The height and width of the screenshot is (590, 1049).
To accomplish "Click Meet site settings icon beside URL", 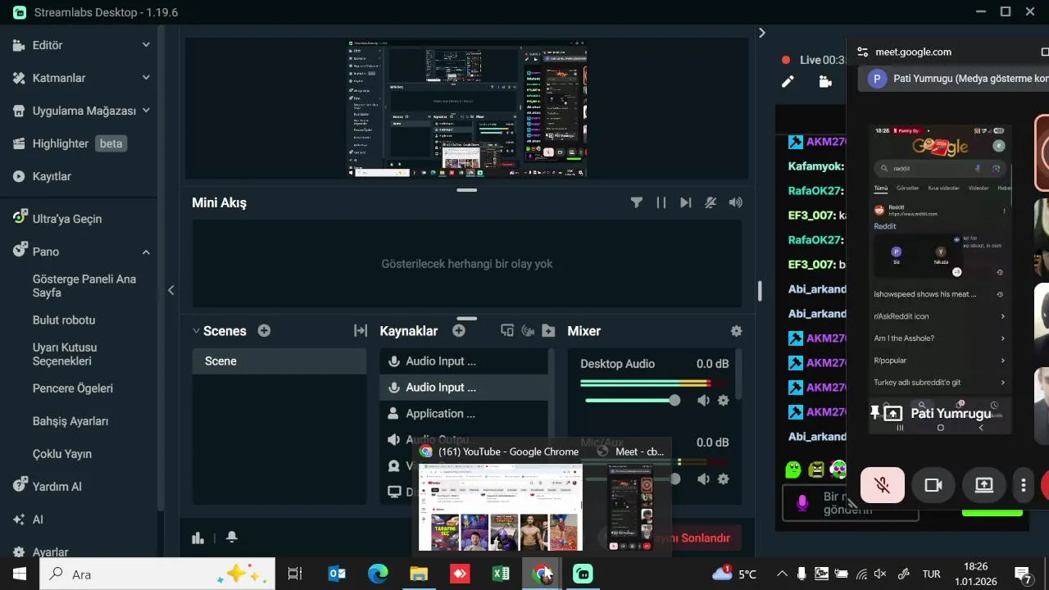I will click(x=862, y=52).
